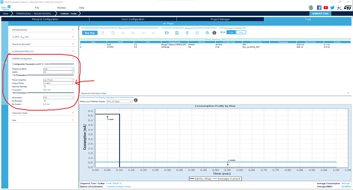Viewport: 353px width, 190px height.
Task: Click info icon beside display selection
Action: coord(136,100)
